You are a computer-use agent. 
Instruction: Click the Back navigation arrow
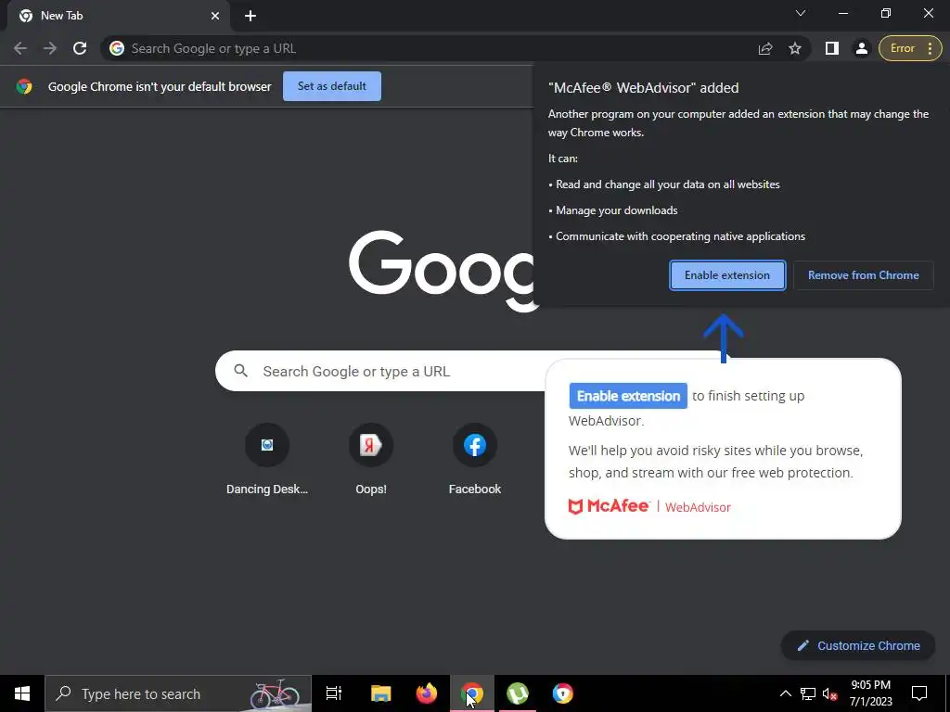[20, 48]
